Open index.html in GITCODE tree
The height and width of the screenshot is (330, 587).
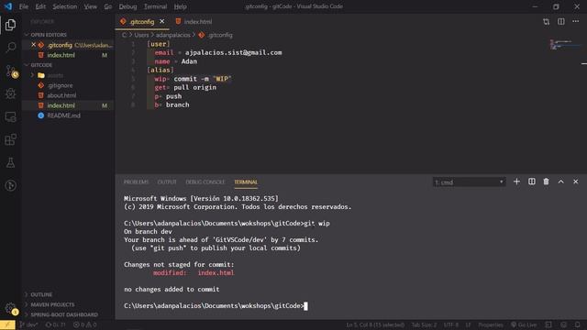(x=68, y=105)
